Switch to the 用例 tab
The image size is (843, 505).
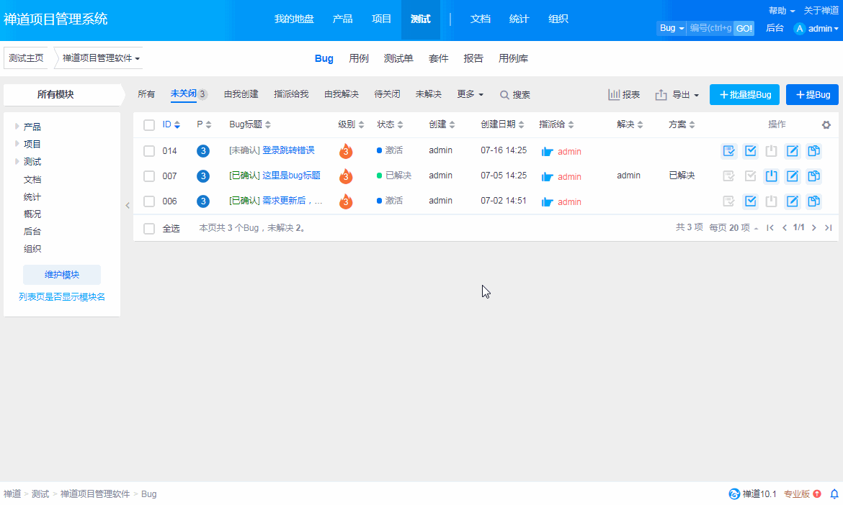point(359,58)
